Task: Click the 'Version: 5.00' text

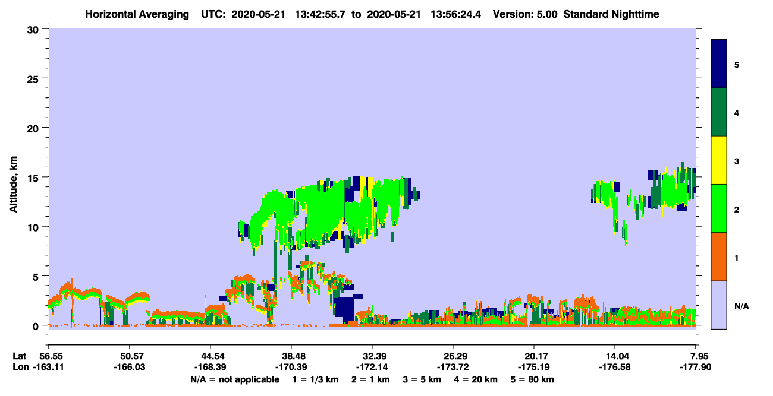Action: click(524, 14)
